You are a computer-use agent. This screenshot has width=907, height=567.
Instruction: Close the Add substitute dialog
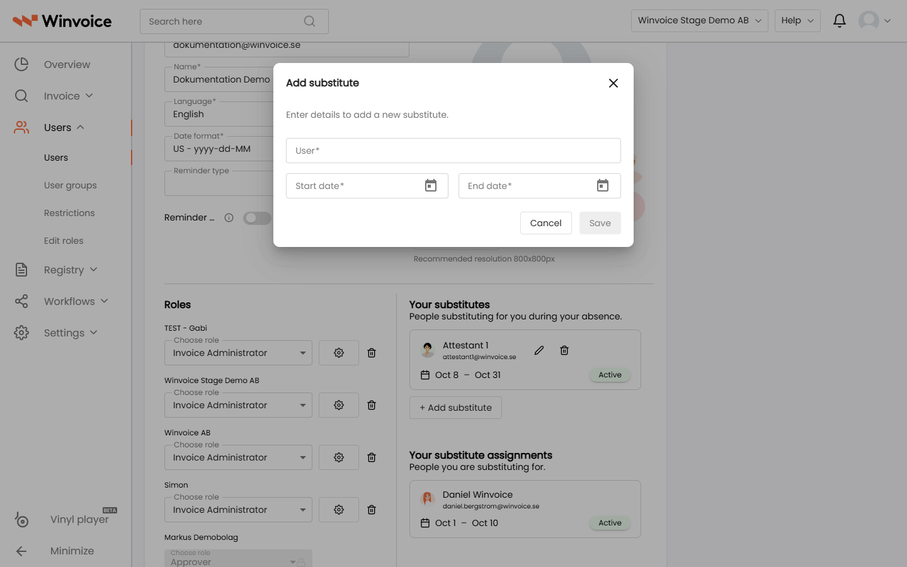tap(613, 83)
